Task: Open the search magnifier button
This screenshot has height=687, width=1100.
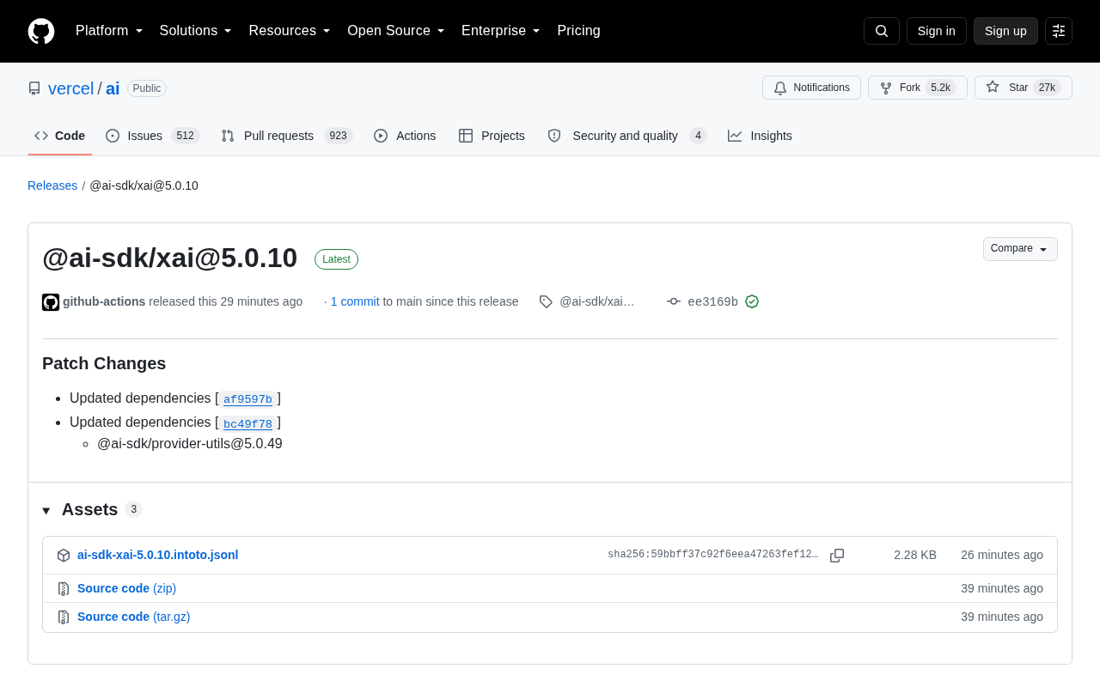Action: [x=882, y=31]
